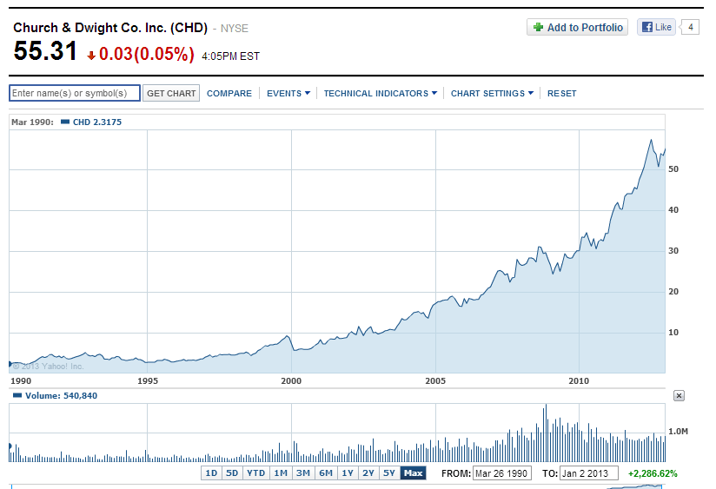
Task: Click the Facebook Like button
Action: click(656, 27)
